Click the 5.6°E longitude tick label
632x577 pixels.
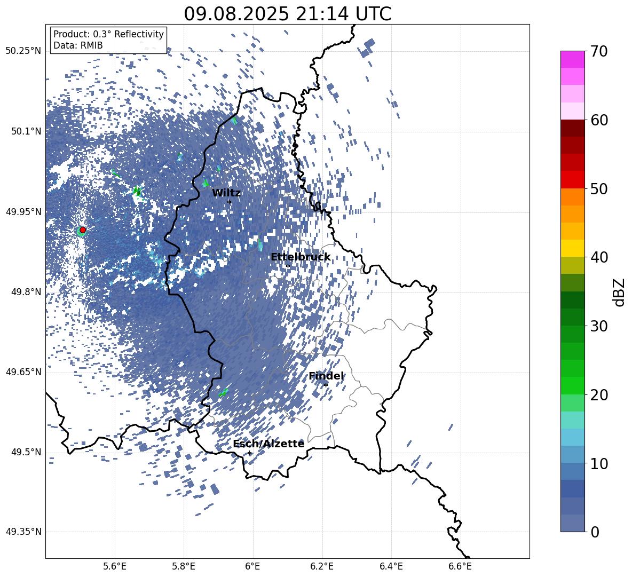pos(114,566)
